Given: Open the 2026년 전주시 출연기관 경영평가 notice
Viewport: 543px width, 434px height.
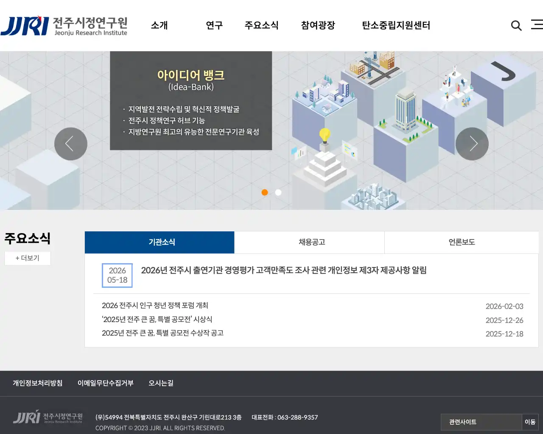Looking at the screenshot, I should pos(284,270).
